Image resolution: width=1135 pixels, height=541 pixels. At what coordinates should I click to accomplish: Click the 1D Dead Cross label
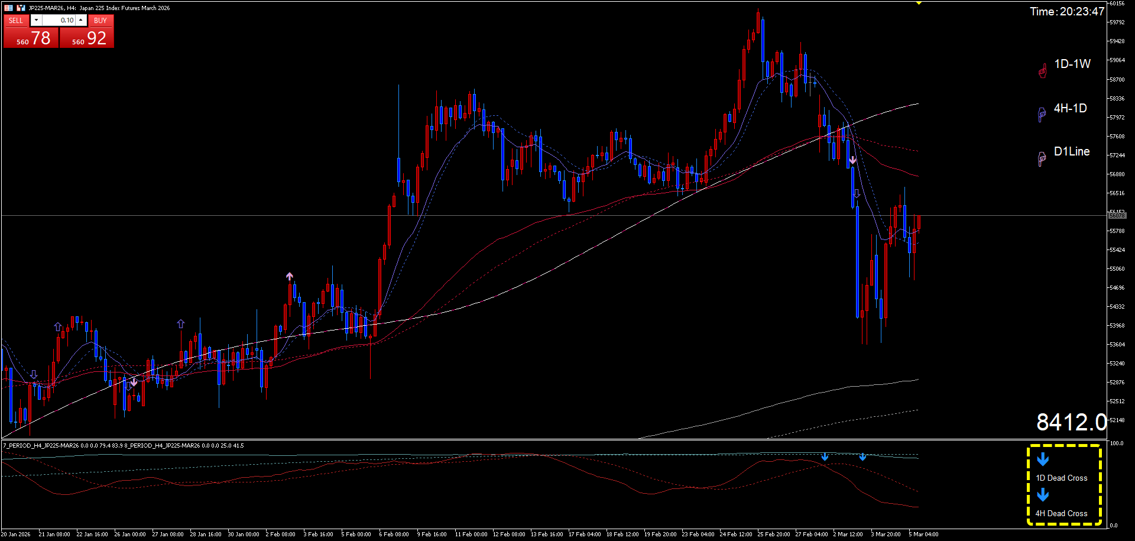click(x=1061, y=478)
